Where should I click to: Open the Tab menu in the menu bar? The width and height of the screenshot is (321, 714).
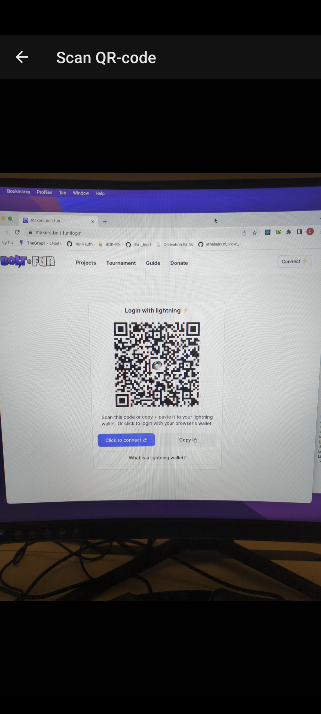pos(62,193)
